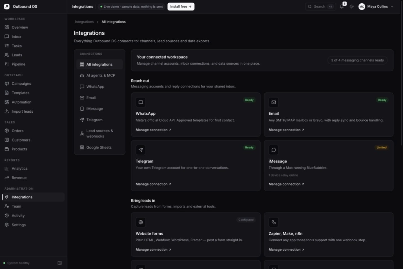Click Manage connection link for Telegram card
The height and width of the screenshot is (269, 403).
tap(154, 184)
